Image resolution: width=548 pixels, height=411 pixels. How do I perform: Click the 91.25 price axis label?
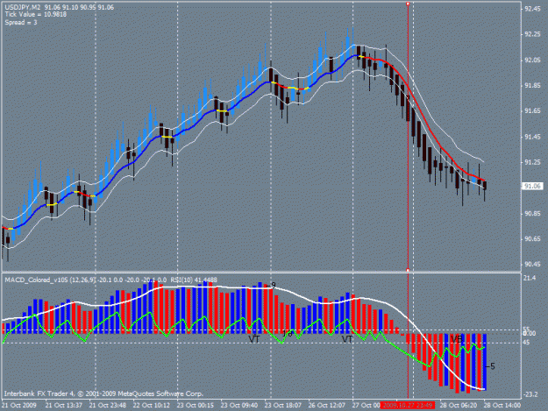point(532,162)
